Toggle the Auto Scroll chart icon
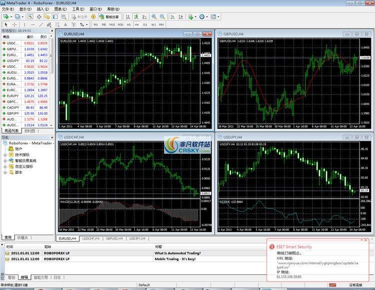The width and height of the screenshot is (375, 290). coord(172,16)
